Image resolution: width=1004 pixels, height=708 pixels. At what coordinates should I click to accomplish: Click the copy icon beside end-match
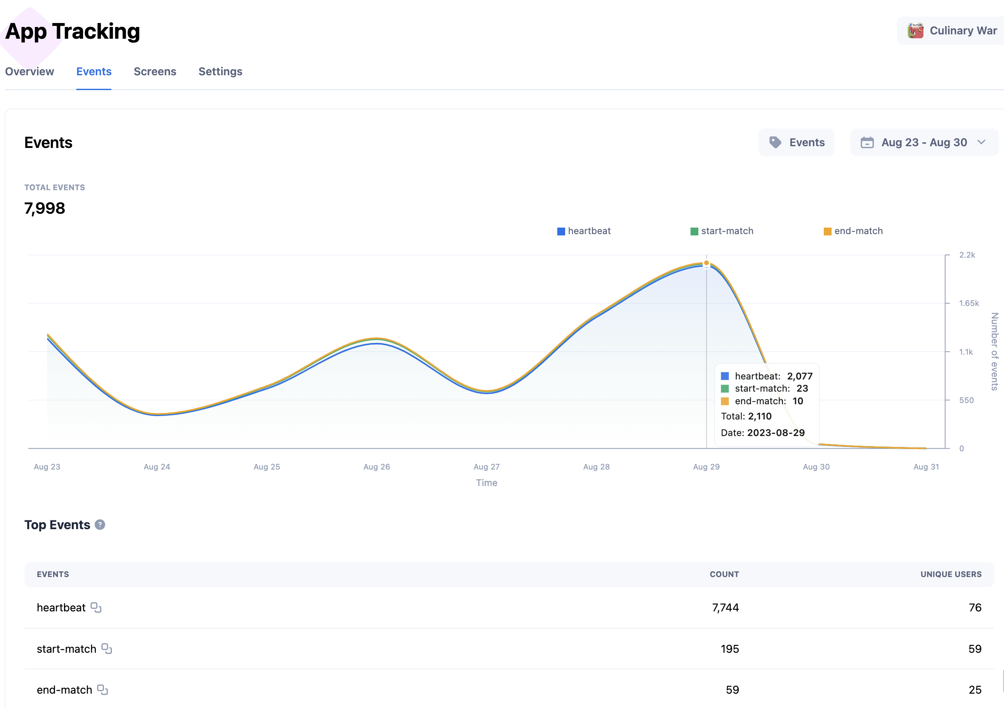(x=102, y=690)
